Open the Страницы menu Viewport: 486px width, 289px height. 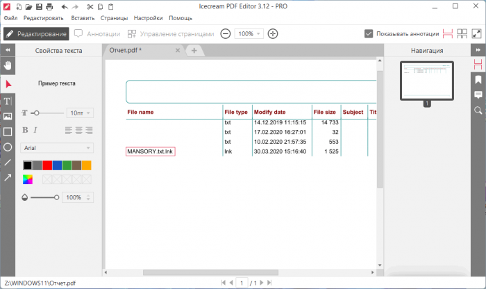coord(114,17)
